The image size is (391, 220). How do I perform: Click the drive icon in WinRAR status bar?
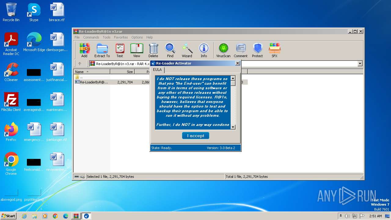77,177
